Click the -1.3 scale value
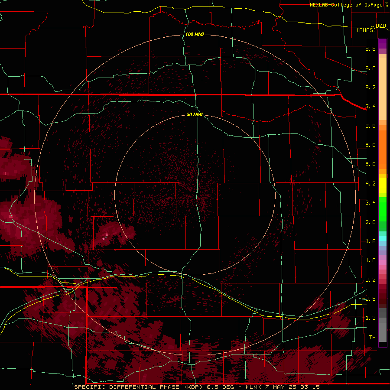This screenshot has height=390, width=390. tap(369, 318)
